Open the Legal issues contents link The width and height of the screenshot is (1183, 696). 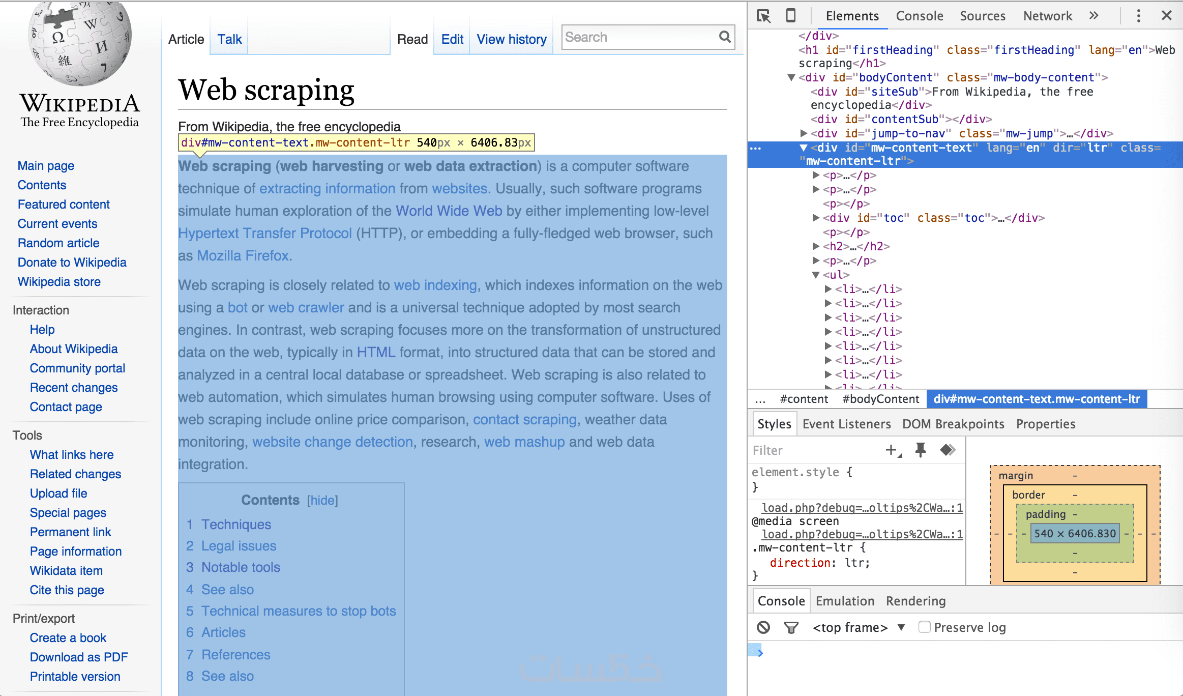click(239, 546)
